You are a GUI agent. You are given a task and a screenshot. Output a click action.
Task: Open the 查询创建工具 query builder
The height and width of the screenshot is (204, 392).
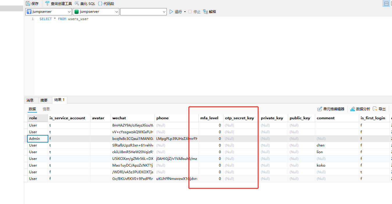coord(58,3)
